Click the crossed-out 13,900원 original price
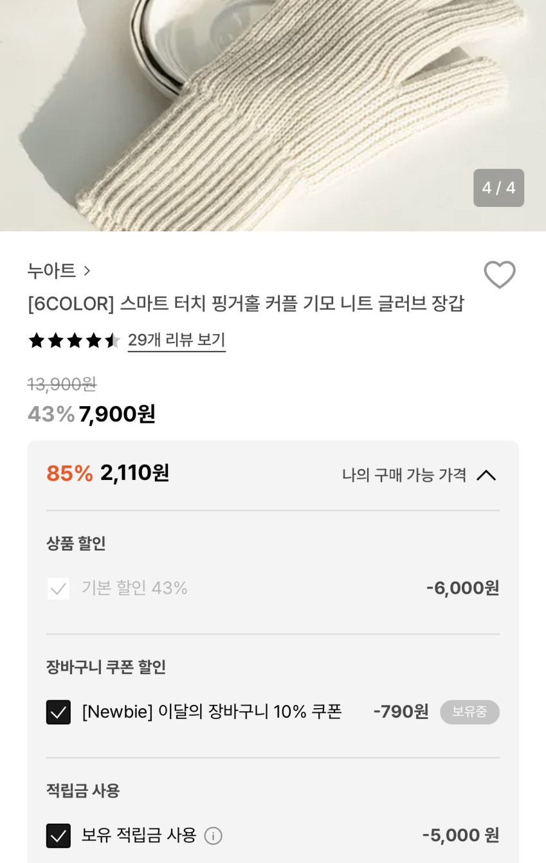 (62, 384)
